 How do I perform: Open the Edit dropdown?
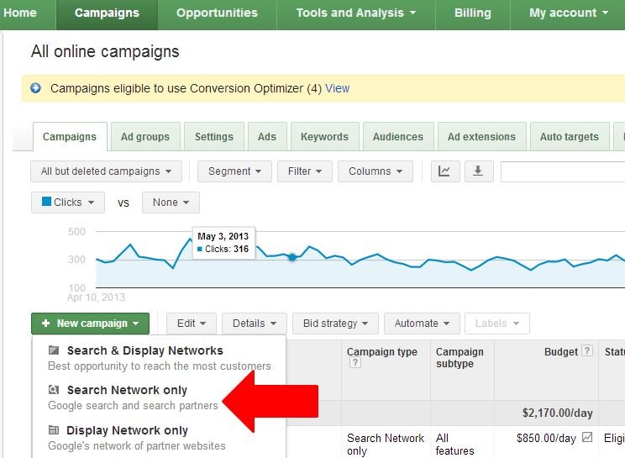192,324
